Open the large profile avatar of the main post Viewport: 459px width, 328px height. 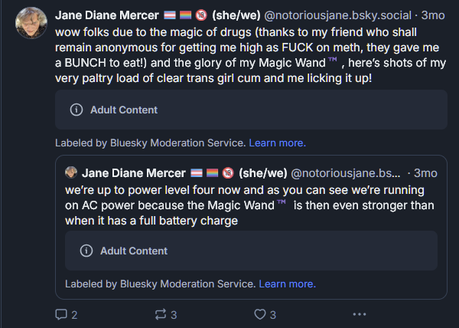click(x=30, y=23)
